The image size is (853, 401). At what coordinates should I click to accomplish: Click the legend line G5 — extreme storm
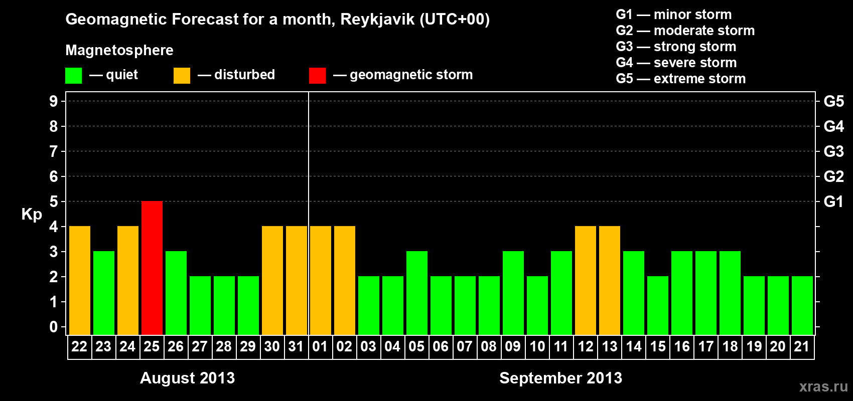tap(681, 79)
